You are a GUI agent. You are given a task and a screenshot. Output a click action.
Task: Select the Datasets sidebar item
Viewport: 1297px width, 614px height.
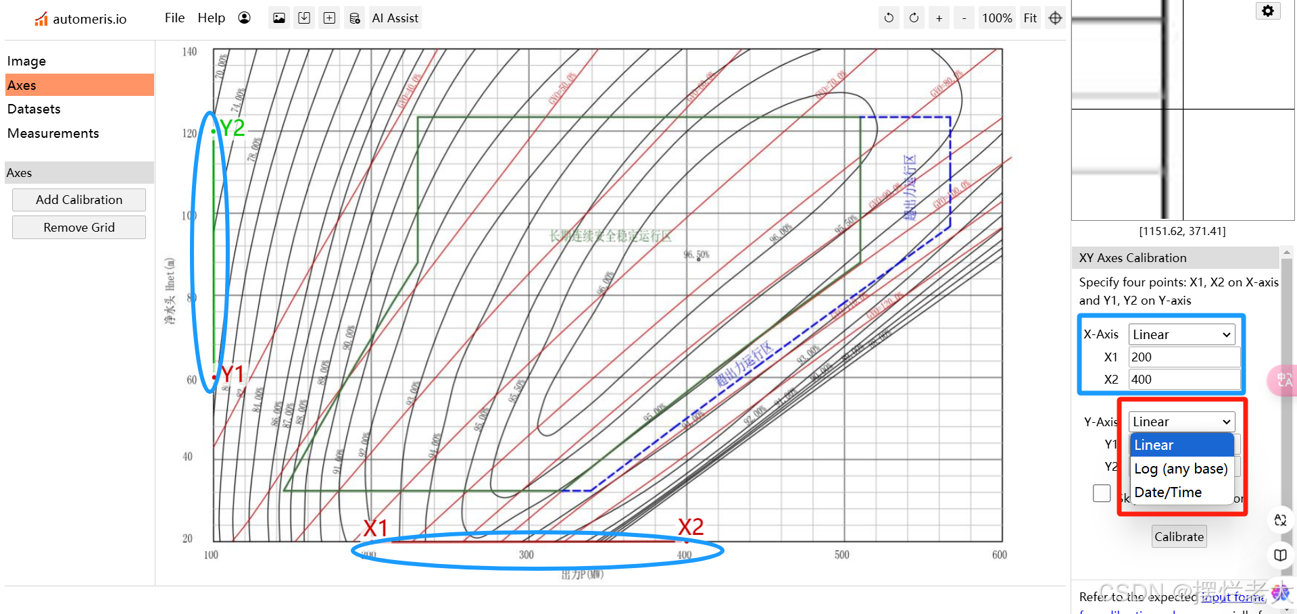(80, 109)
